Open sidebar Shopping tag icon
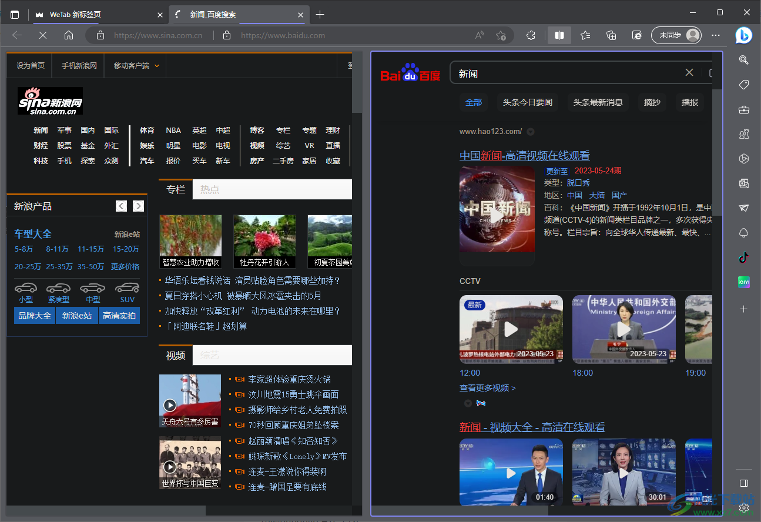The height and width of the screenshot is (522, 761). (743, 85)
